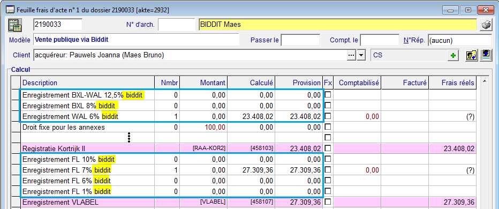Select row Enregistrement FL 7% biddit

coord(244,170)
